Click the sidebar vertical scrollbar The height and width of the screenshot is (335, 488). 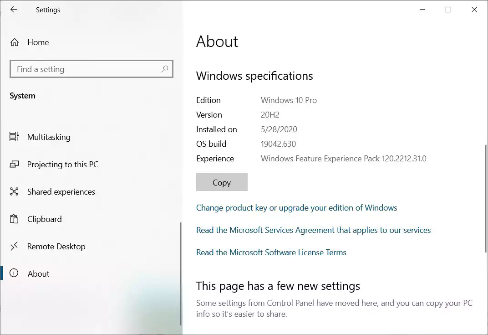[x=181, y=274]
